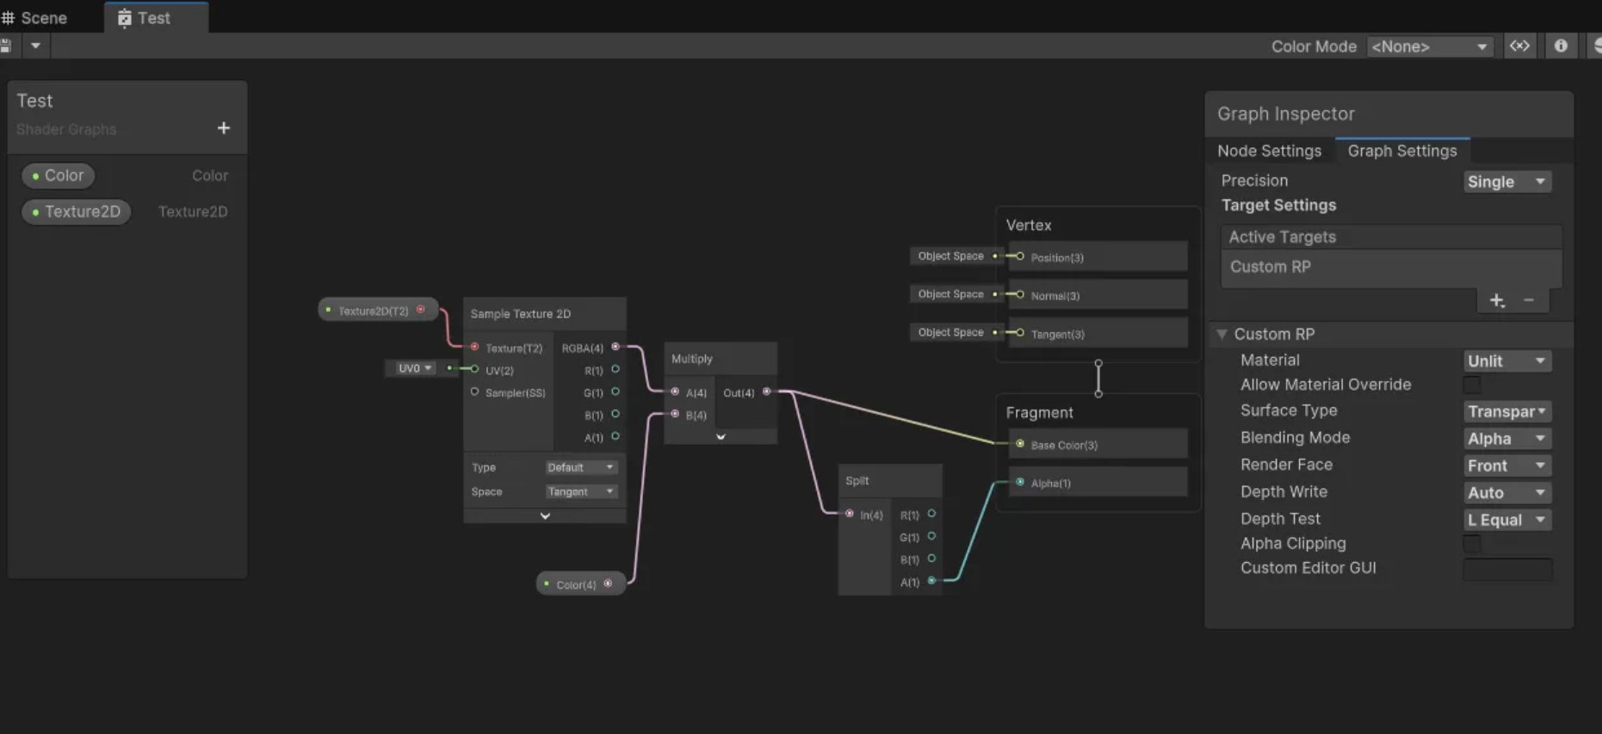Remove active target with minus button
Image resolution: width=1602 pixels, height=734 pixels.
pyautogui.click(x=1529, y=300)
